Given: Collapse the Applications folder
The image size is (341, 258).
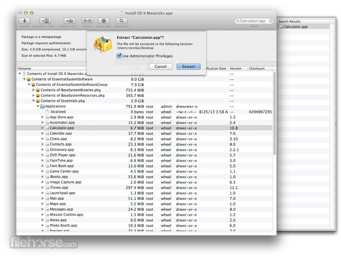Looking at the screenshot, I should pos(38,106).
